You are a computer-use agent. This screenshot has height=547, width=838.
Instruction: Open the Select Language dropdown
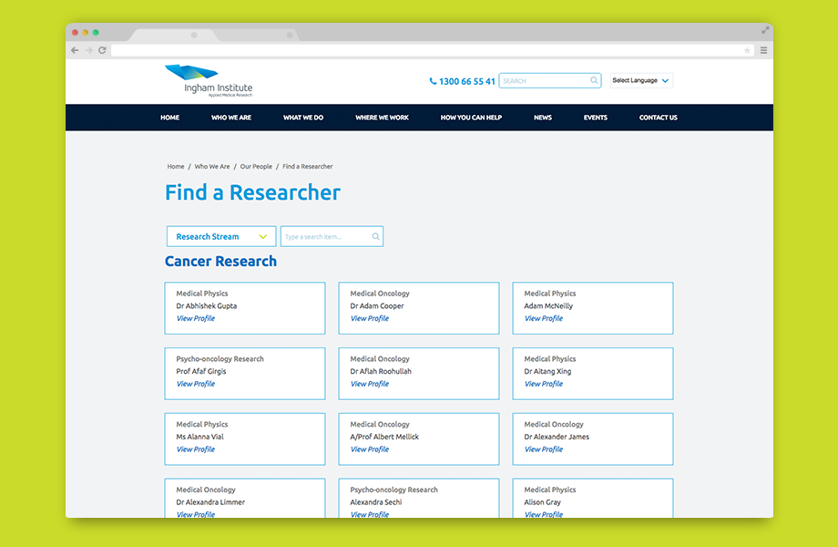pos(641,81)
